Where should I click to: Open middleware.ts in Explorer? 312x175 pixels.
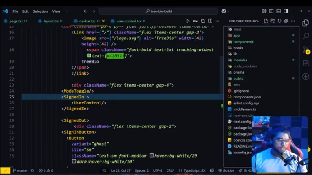point(245,109)
